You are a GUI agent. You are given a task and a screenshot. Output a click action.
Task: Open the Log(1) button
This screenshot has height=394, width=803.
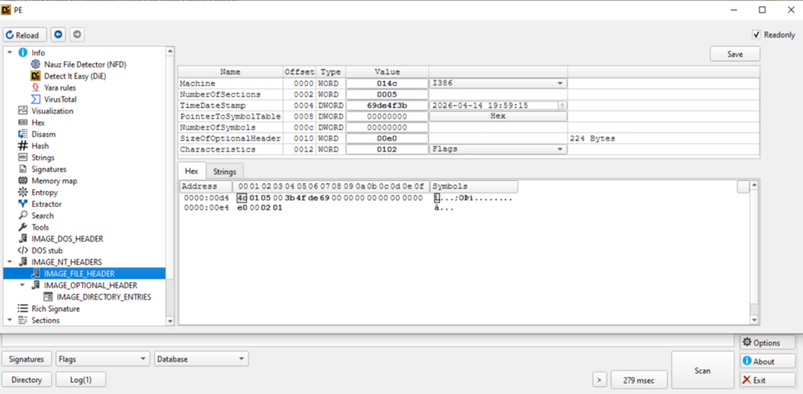[x=81, y=380]
